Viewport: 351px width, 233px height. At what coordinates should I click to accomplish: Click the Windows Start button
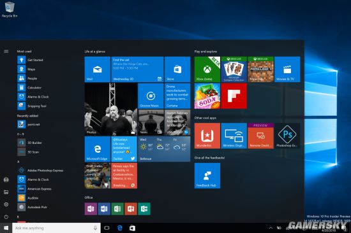tap(6, 228)
